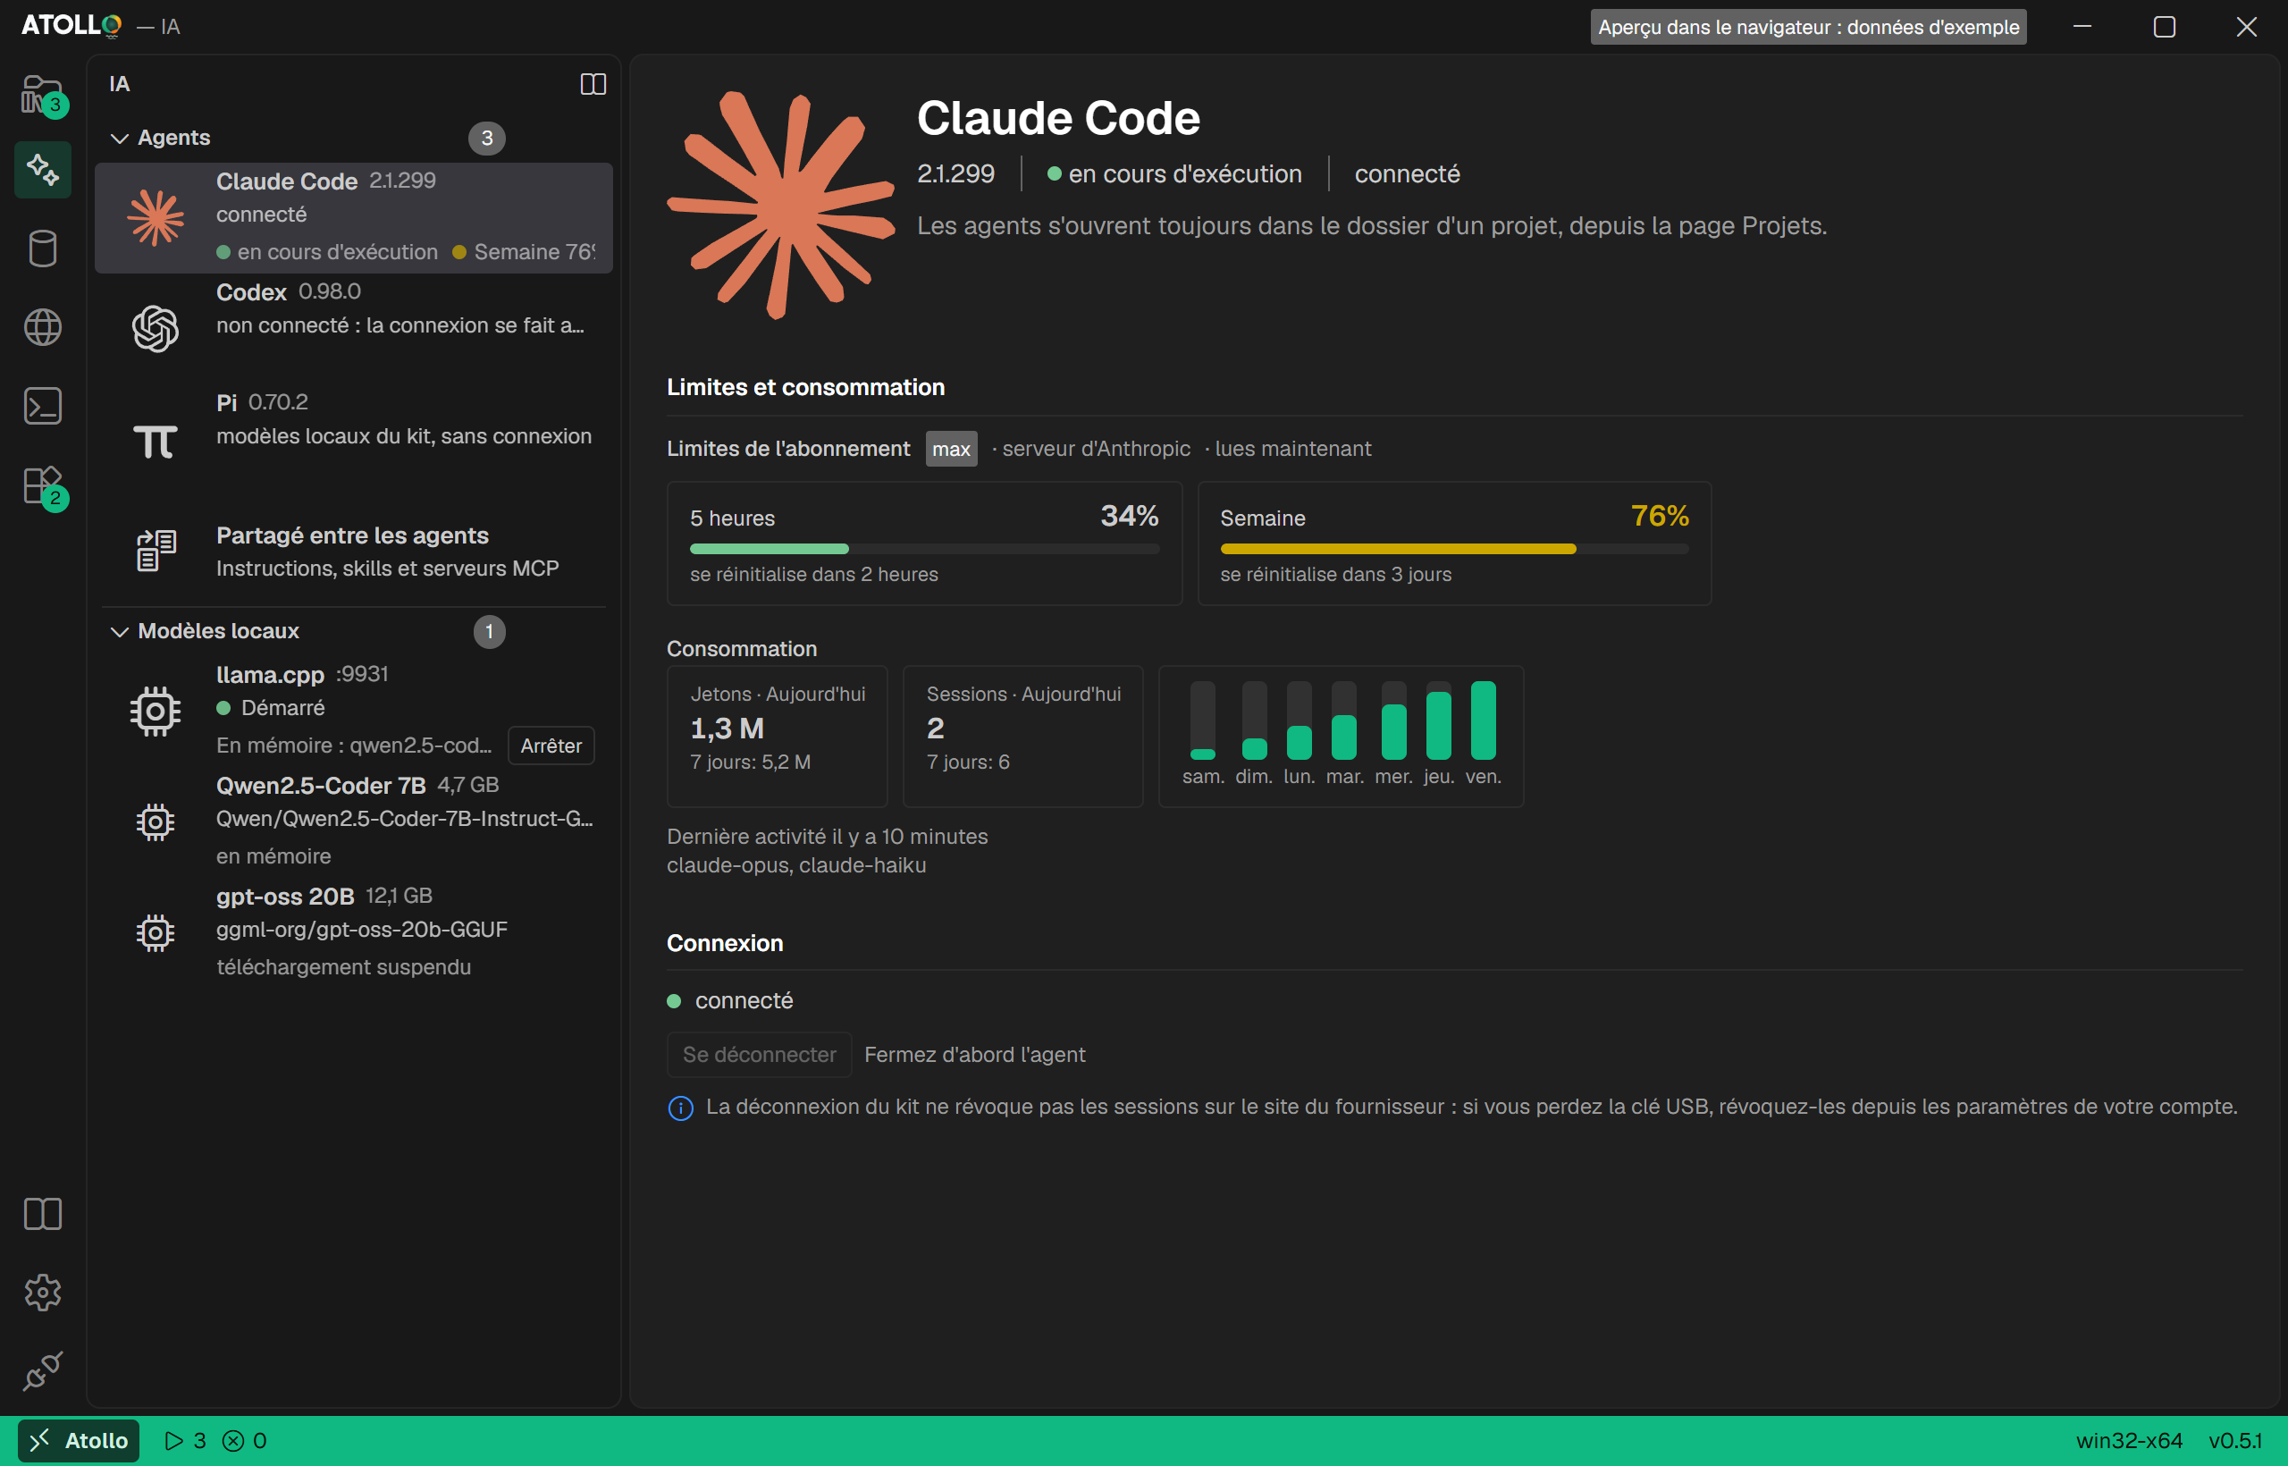Click the sam. bar in consumption chart
The height and width of the screenshot is (1466, 2288).
pyautogui.click(x=1203, y=720)
